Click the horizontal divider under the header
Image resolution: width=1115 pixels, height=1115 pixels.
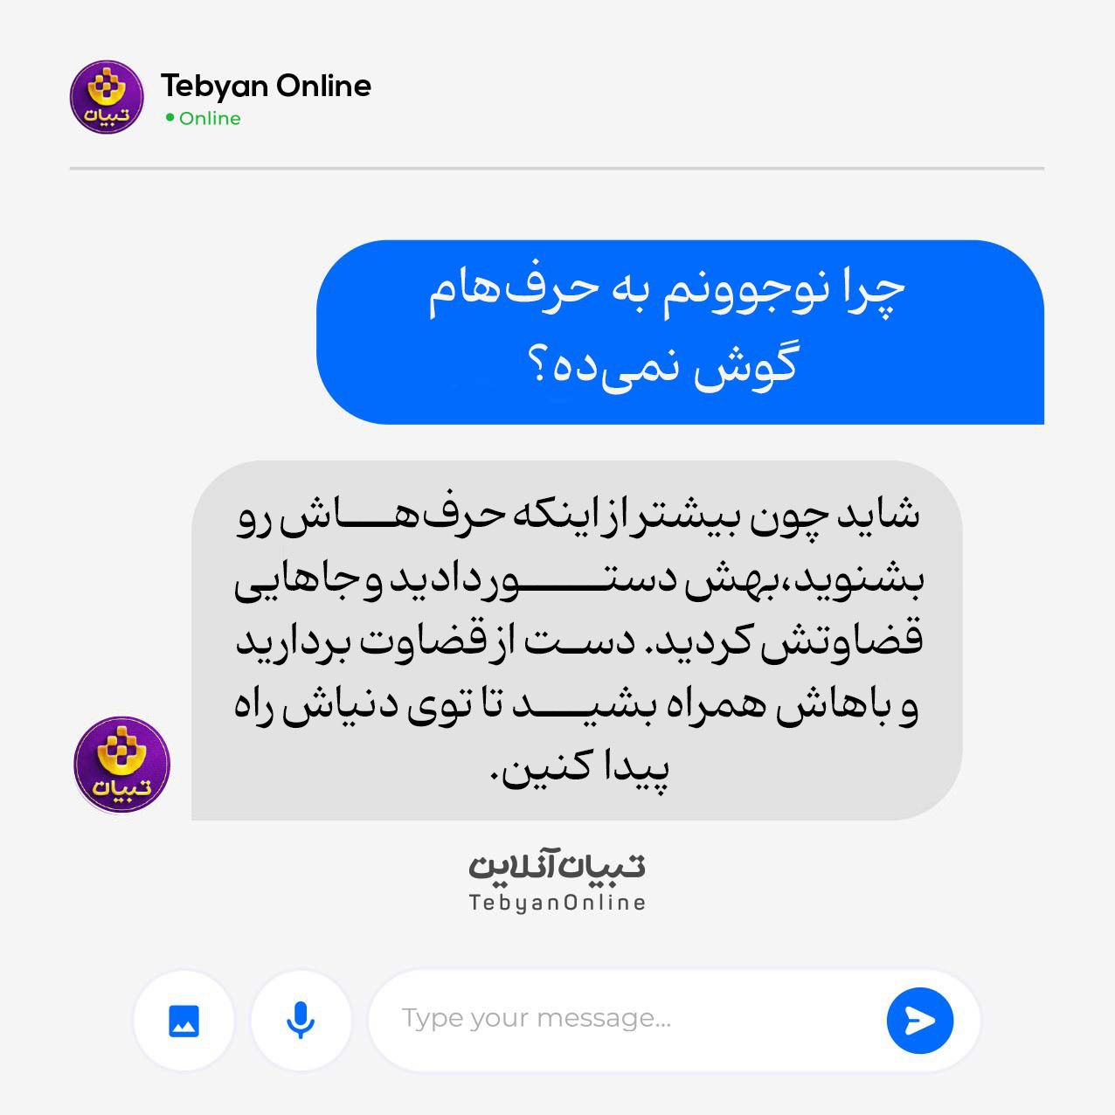(x=557, y=168)
